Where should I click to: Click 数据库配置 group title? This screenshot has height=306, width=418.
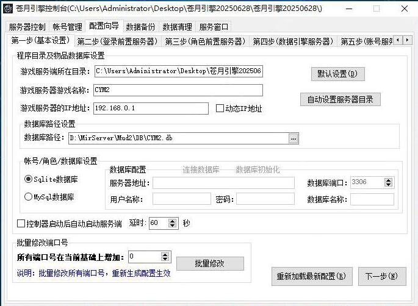(x=128, y=169)
